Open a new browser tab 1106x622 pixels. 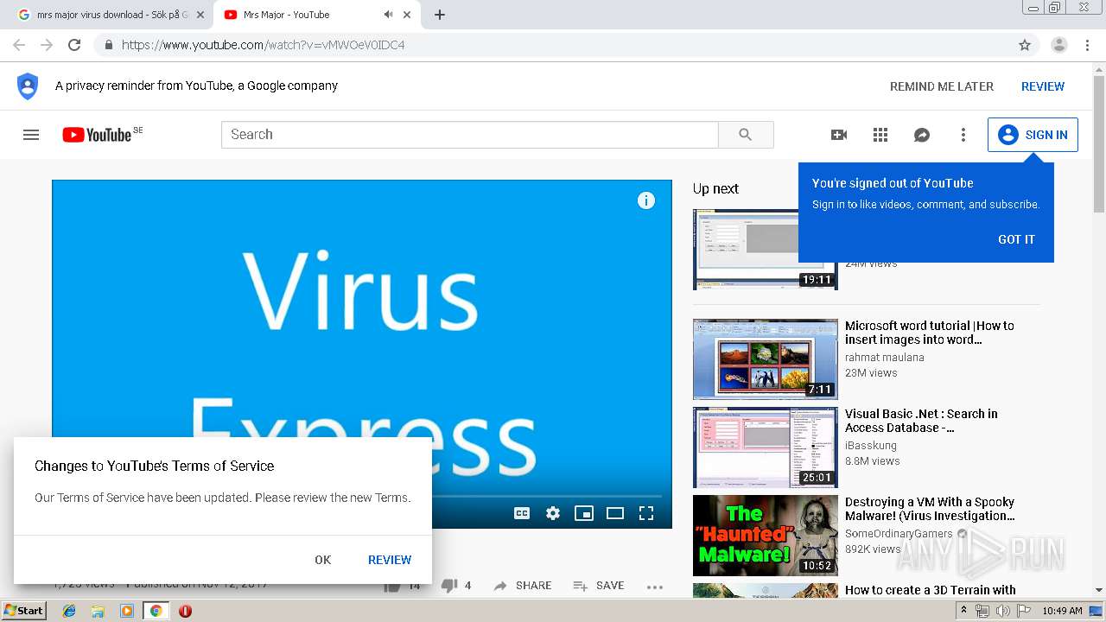click(x=440, y=15)
